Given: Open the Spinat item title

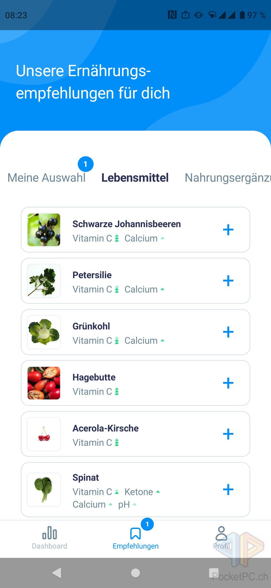Looking at the screenshot, I should tap(86, 477).
